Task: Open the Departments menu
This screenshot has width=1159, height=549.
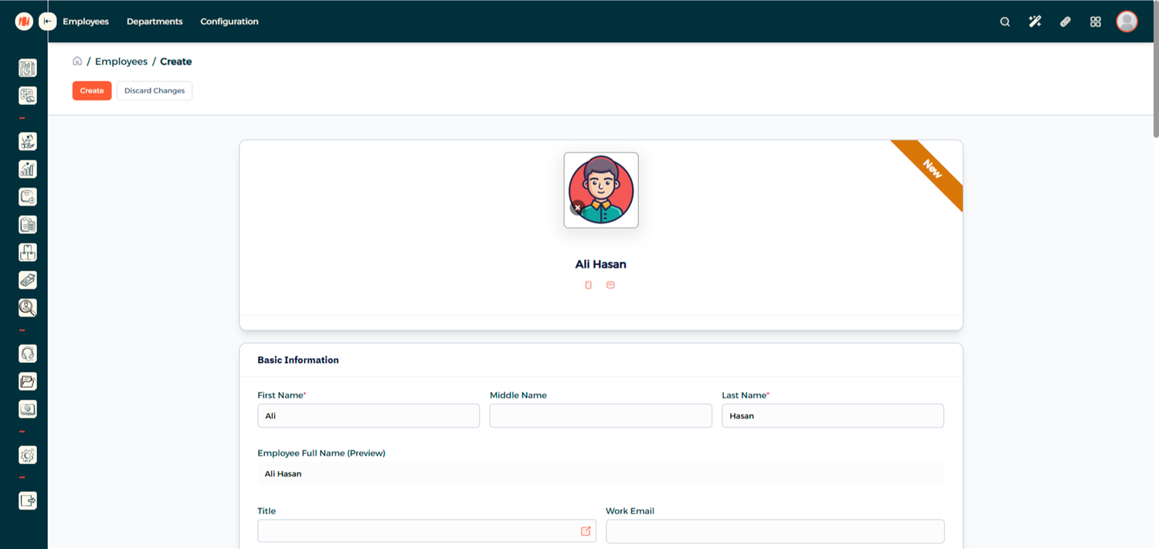Action: (x=155, y=22)
